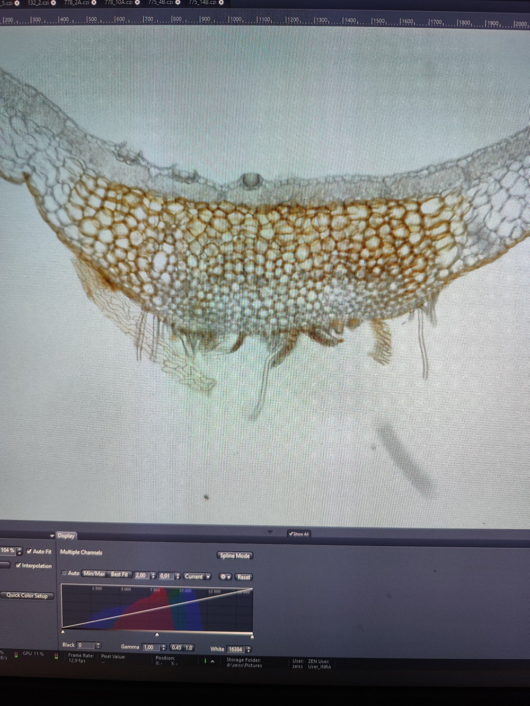This screenshot has width=530, height=706.
Task: Uncheck the Show All option
Action: pyautogui.click(x=291, y=534)
